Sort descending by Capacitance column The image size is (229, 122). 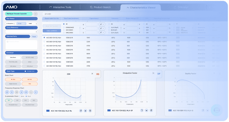point(100,21)
